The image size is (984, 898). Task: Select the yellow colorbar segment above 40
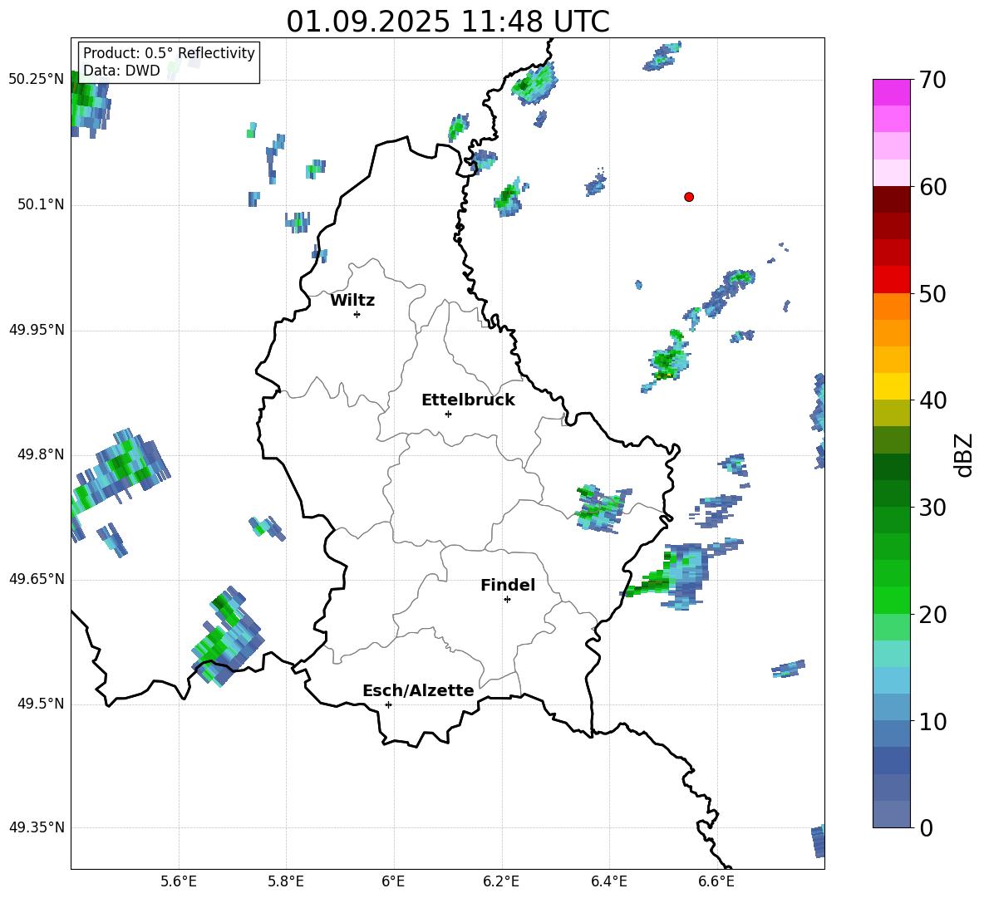pos(892,386)
